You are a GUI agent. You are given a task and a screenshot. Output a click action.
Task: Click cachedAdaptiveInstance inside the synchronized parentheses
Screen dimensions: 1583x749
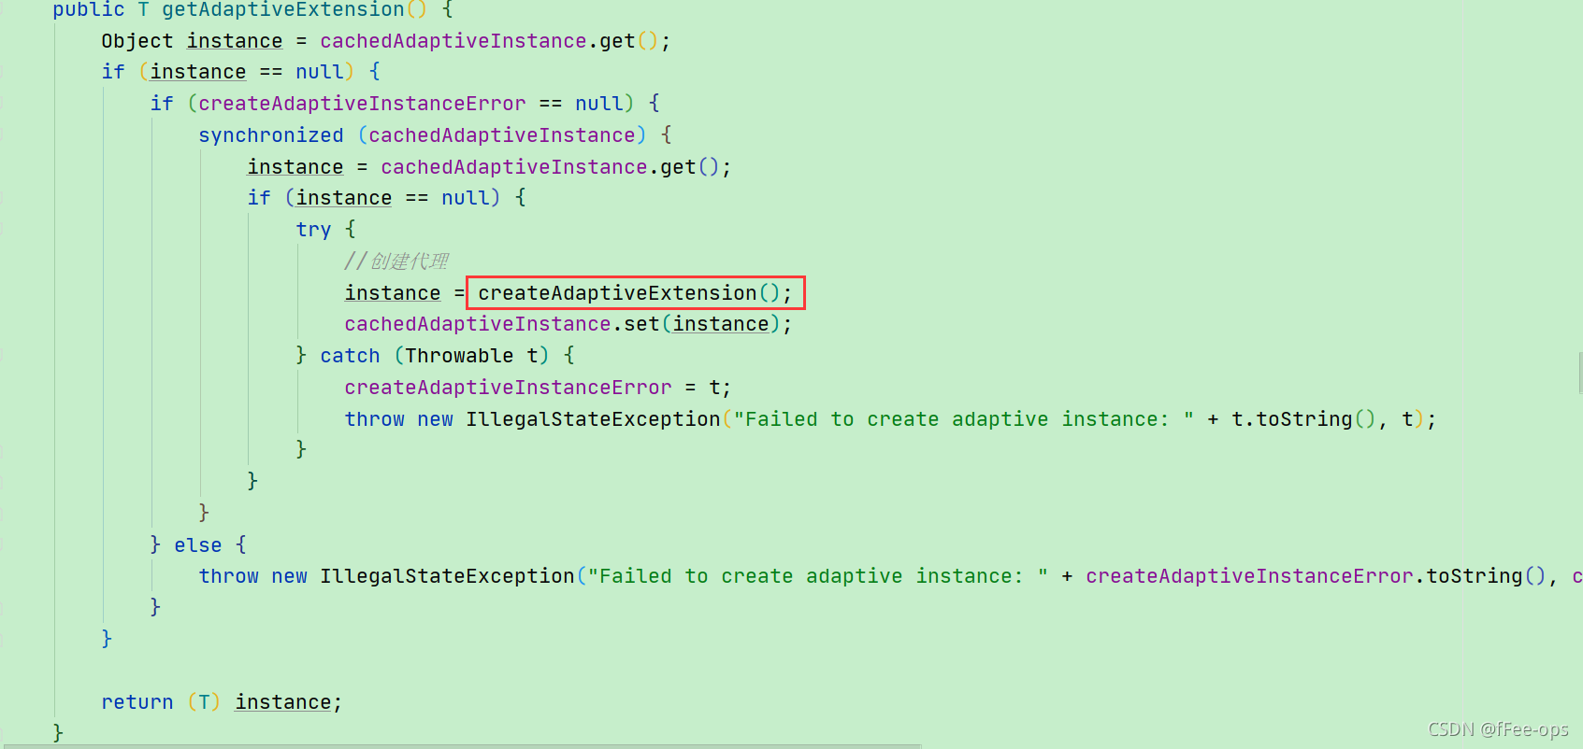502,135
